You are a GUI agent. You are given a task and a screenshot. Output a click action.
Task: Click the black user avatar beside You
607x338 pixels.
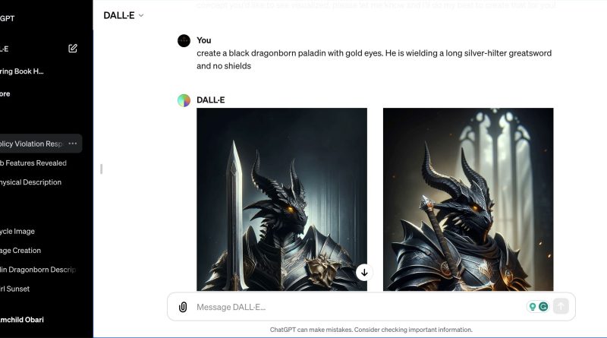(x=184, y=41)
